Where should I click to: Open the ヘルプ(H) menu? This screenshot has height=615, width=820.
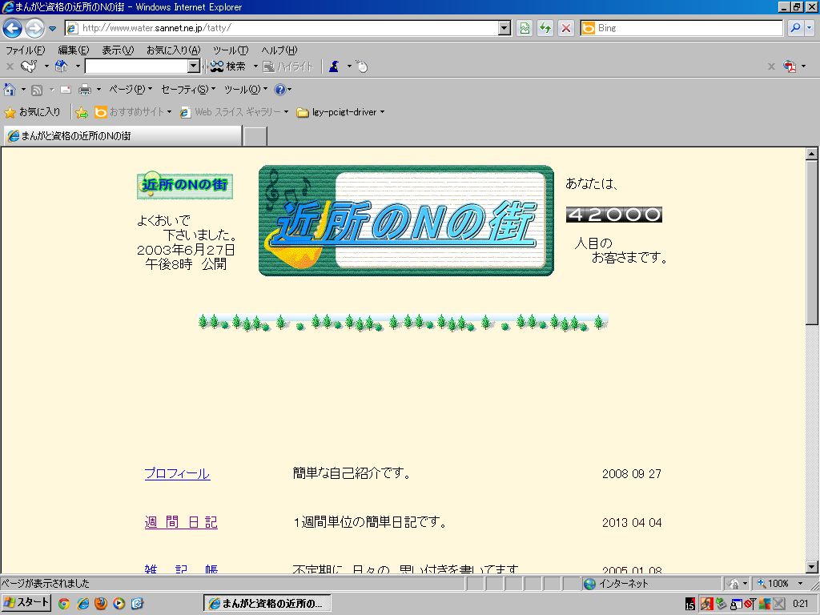[279, 50]
